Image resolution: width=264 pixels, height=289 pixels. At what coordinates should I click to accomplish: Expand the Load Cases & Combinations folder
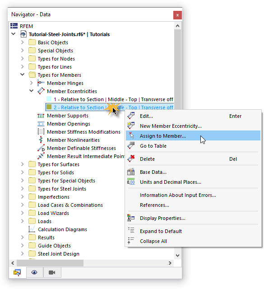point(22,205)
